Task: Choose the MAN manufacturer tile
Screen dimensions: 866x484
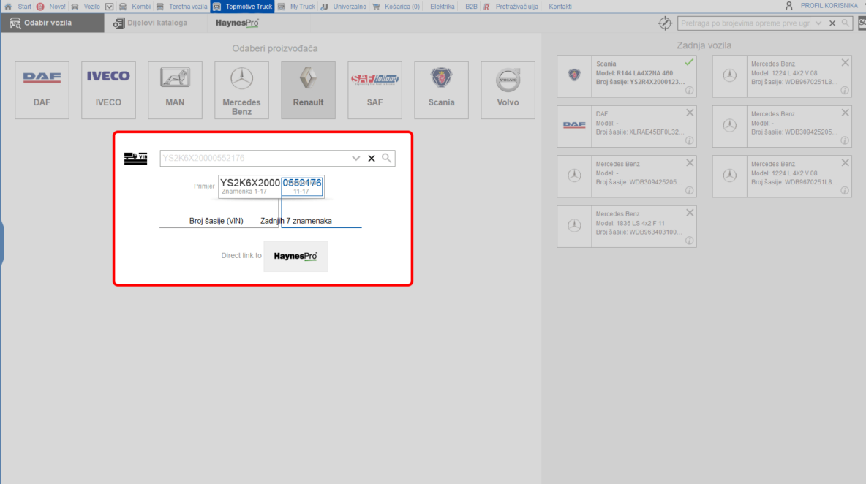Action: [x=175, y=90]
